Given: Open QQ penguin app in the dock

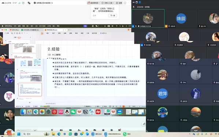Looking at the screenshot, I should click(x=67, y=112).
